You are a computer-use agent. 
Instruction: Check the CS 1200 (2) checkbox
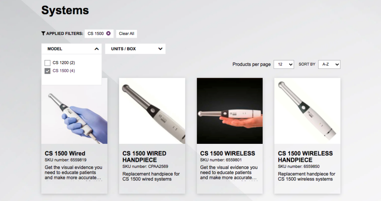click(x=47, y=63)
